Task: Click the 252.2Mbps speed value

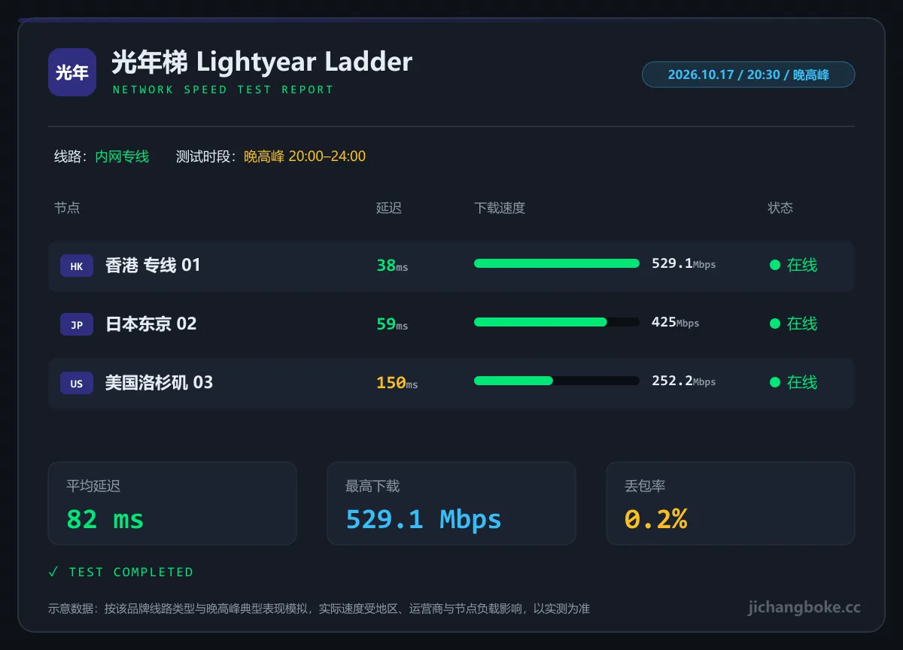Action: click(684, 381)
